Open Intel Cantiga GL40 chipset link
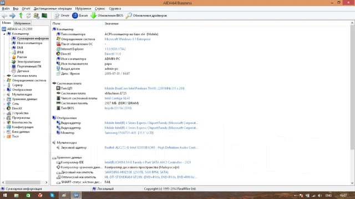The width and height of the screenshot is (355, 199). coord(117,98)
